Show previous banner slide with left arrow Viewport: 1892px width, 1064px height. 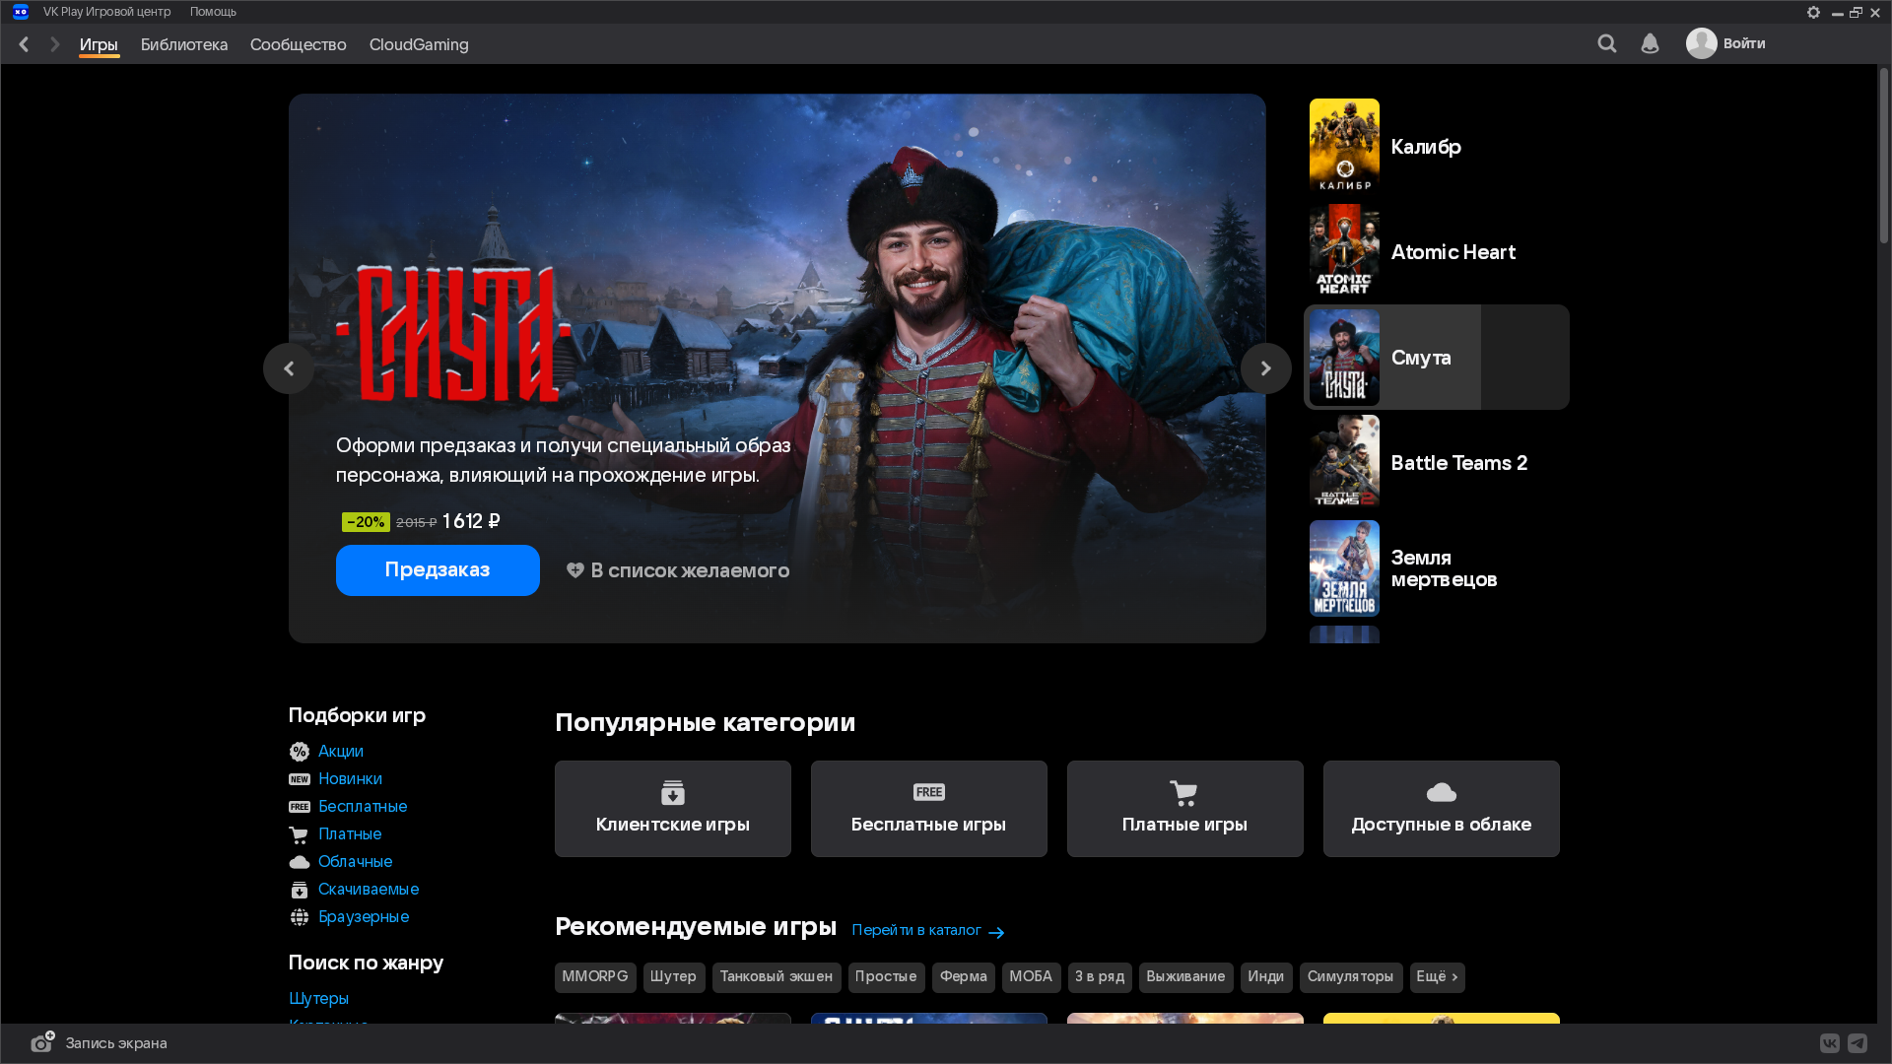click(x=289, y=368)
